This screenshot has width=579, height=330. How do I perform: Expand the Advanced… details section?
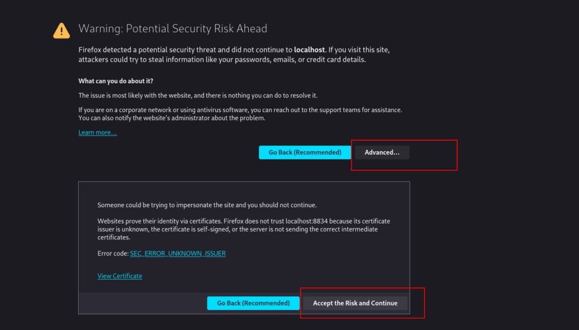coord(382,152)
